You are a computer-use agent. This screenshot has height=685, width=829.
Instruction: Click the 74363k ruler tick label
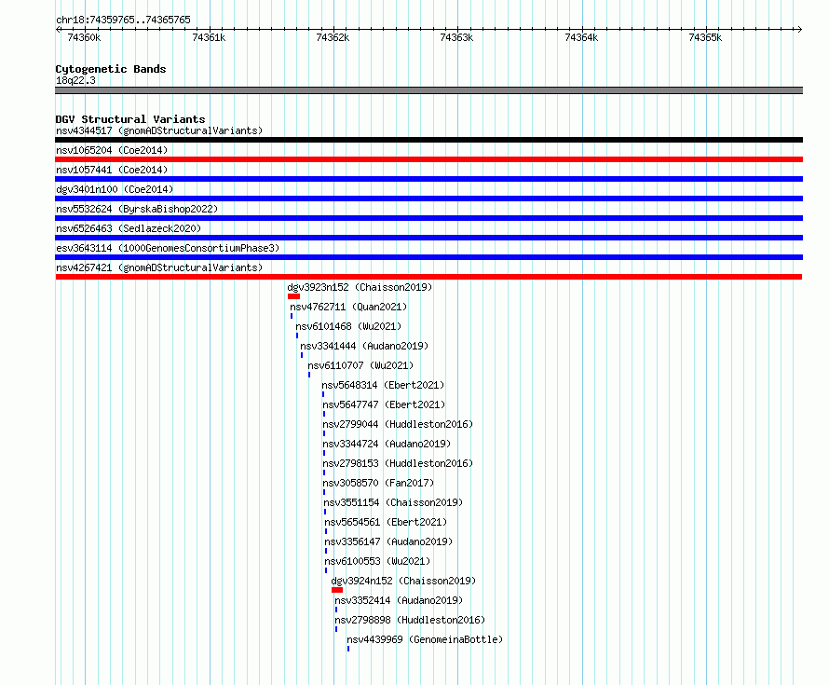(x=456, y=37)
